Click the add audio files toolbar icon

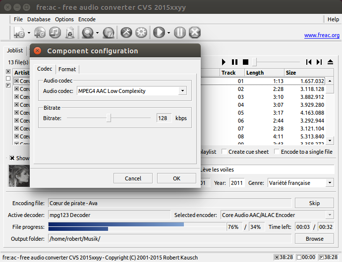pos(19,33)
